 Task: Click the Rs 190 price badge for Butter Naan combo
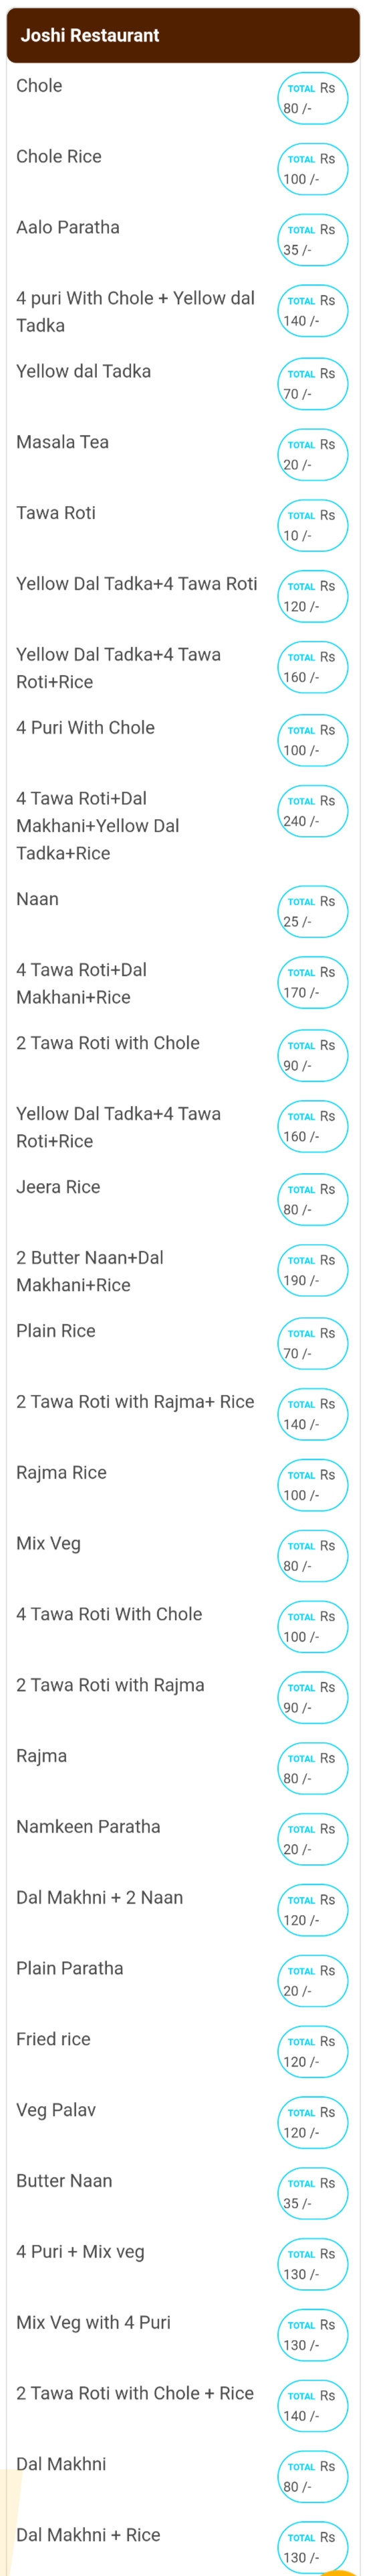(312, 1270)
